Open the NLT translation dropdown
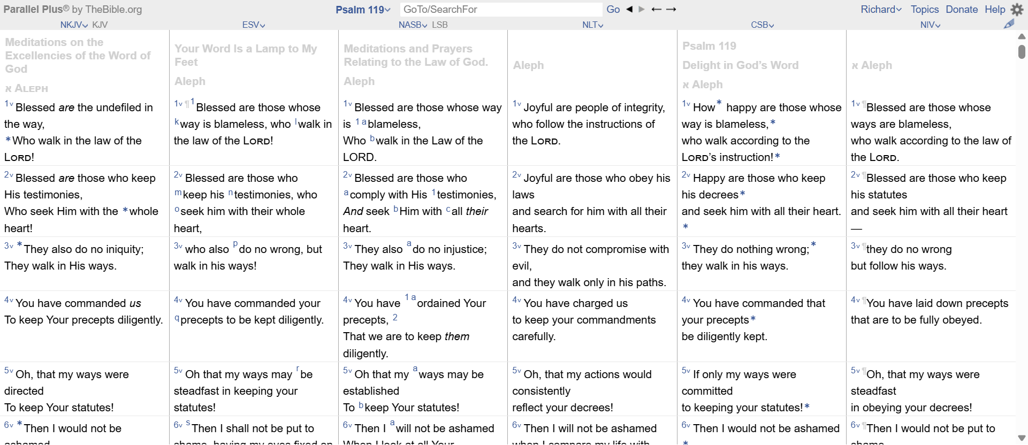Image resolution: width=1028 pixels, height=445 pixels. [x=593, y=25]
